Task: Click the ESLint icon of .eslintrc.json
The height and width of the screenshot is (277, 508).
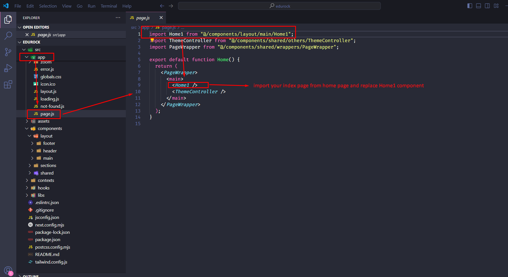Action: [x=31, y=202]
